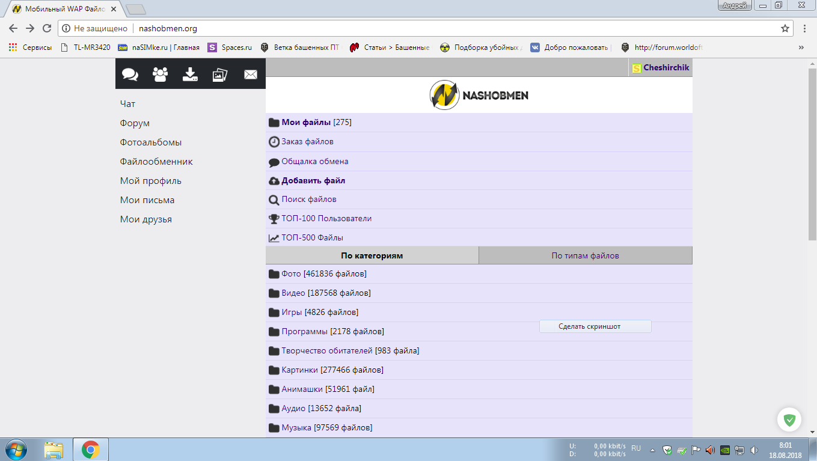
Task: Click 'Добавить файл' link
Action: coord(313,180)
